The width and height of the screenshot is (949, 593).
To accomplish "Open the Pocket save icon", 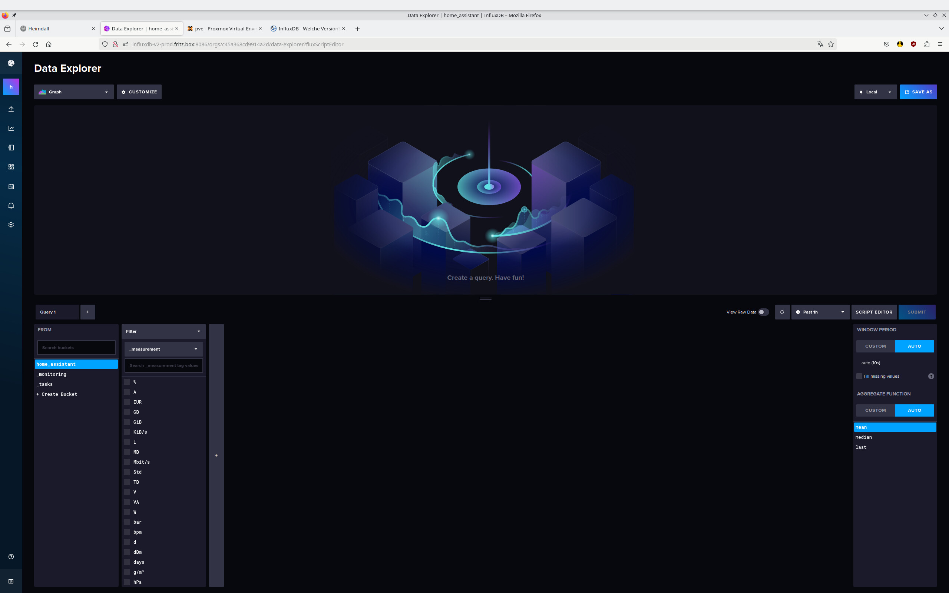I will pyautogui.click(x=887, y=44).
